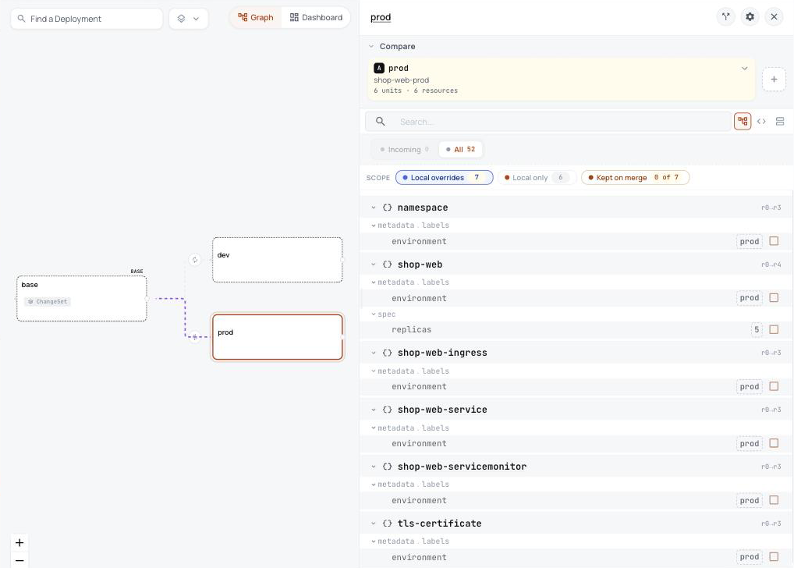This screenshot has height=568, width=794.
Task: Add another deployment to compare
Action: (x=774, y=80)
